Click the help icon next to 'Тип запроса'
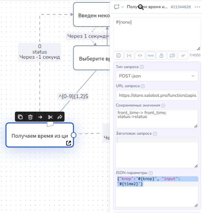The image size is (202, 213). pyautogui.click(x=142, y=67)
